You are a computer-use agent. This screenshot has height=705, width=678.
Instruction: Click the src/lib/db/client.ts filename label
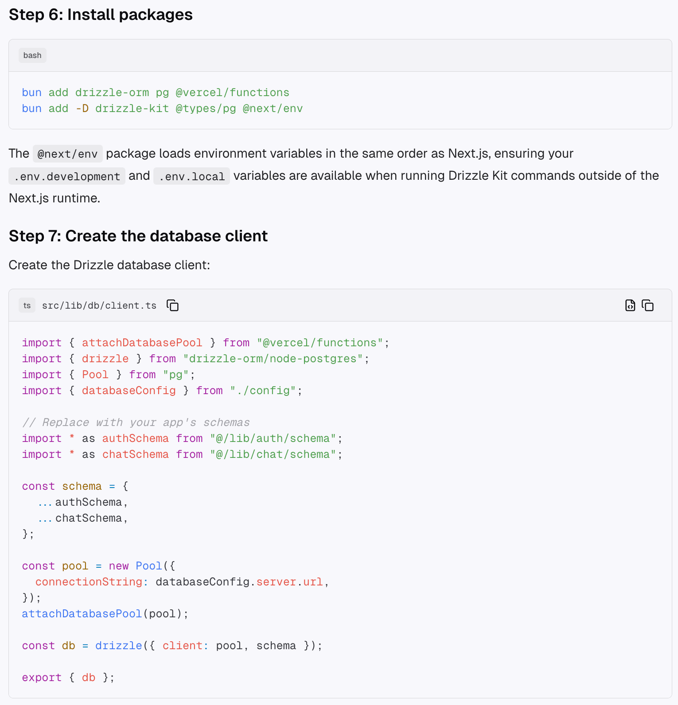[99, 306]
